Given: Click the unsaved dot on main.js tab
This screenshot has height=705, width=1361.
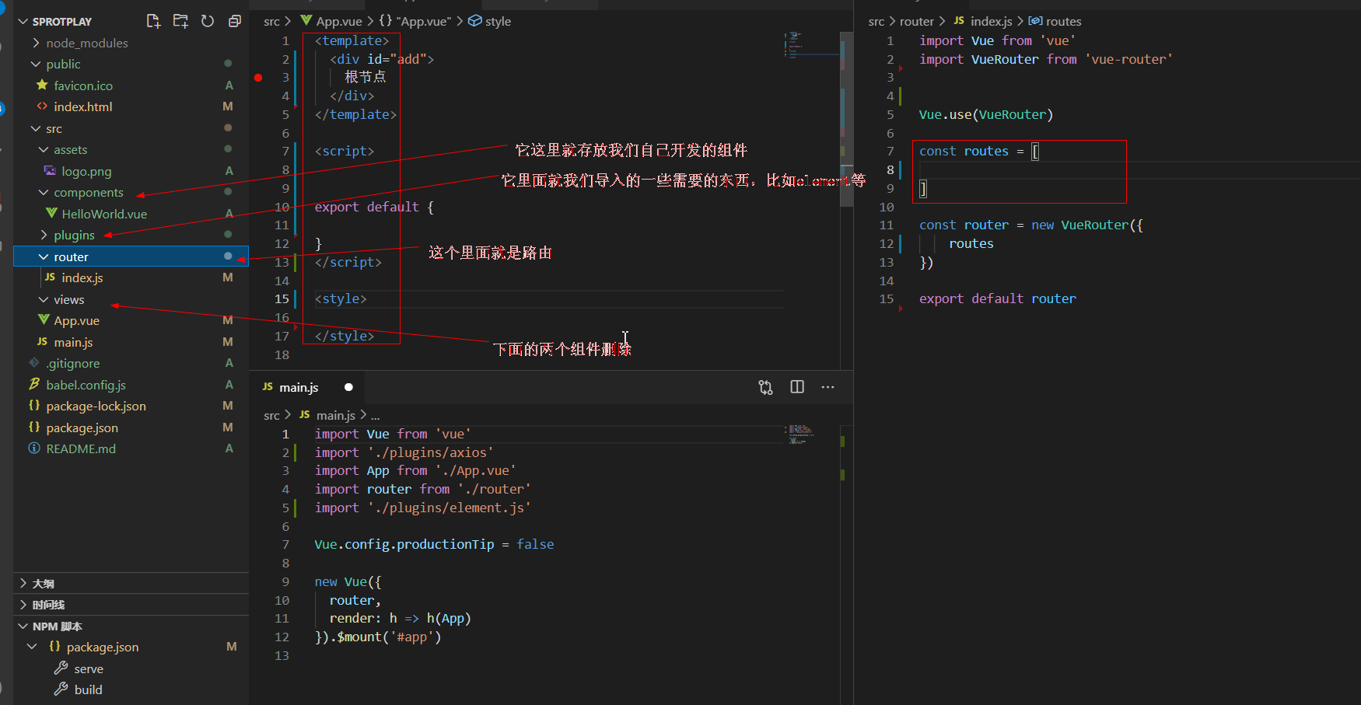Looking at the screenshot, I should tap(348, 387).
